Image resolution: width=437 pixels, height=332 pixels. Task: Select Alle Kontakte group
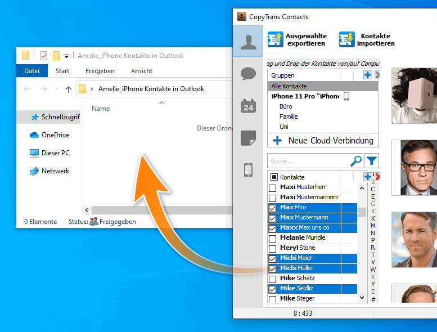(323, 86)
